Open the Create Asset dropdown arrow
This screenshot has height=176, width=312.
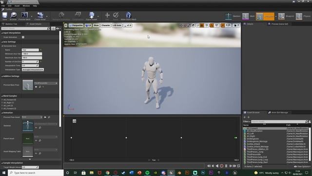(x=47, y=17)
